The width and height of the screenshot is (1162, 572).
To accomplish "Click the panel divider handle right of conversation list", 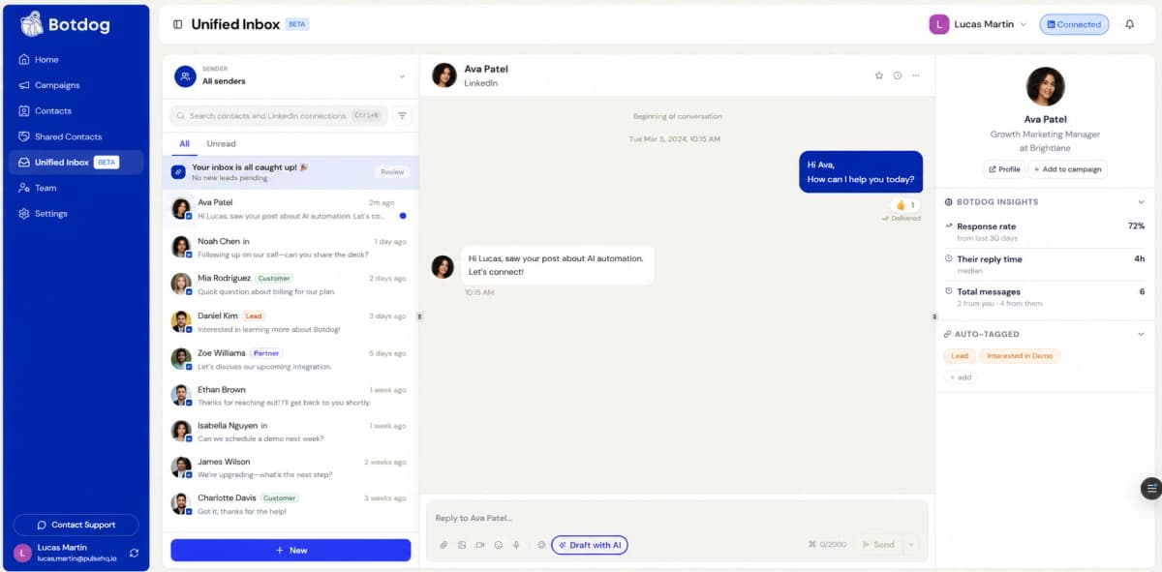I will (419, 316).
